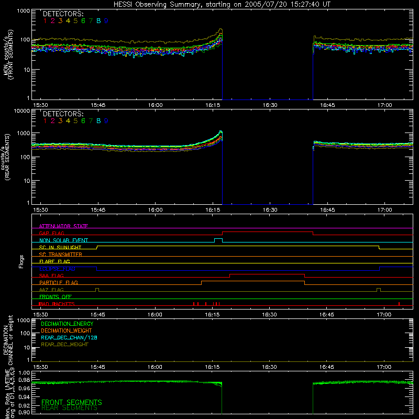Image resolution: width=419 pixels, height=419 pixels.
Task: Select cyan detector 8 in front segments legend
Action: pos(98,21)
